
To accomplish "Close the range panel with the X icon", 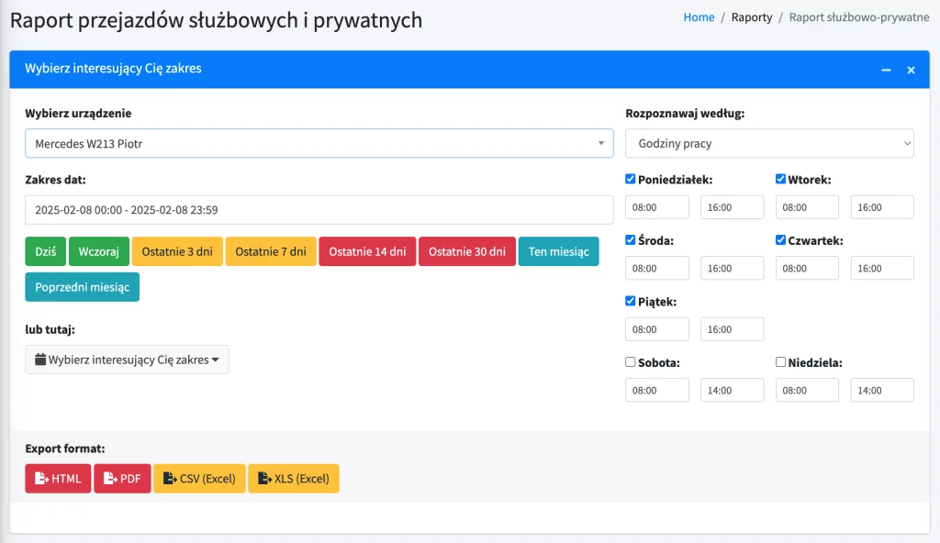I will 912,70.
